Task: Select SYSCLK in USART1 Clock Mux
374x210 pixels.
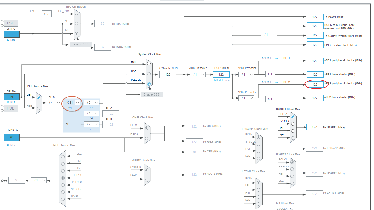Action: pyautogui.click(x=293, y=124)
